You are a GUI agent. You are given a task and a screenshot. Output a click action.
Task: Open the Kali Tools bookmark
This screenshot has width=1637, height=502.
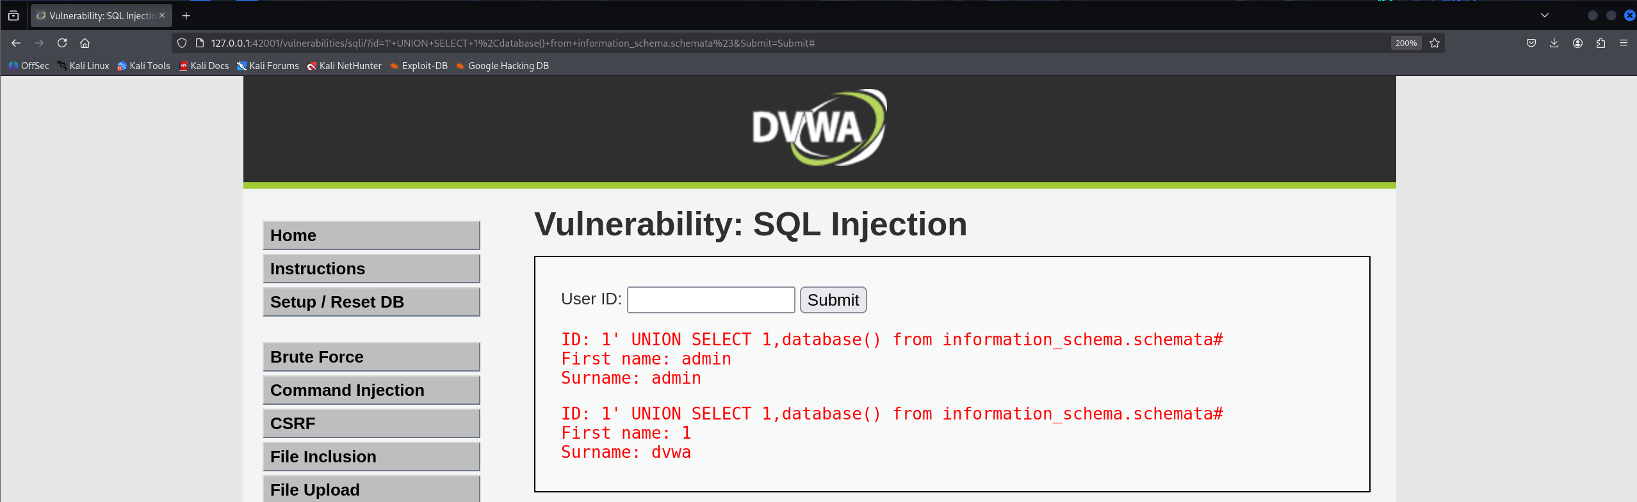tap(144, 66)
